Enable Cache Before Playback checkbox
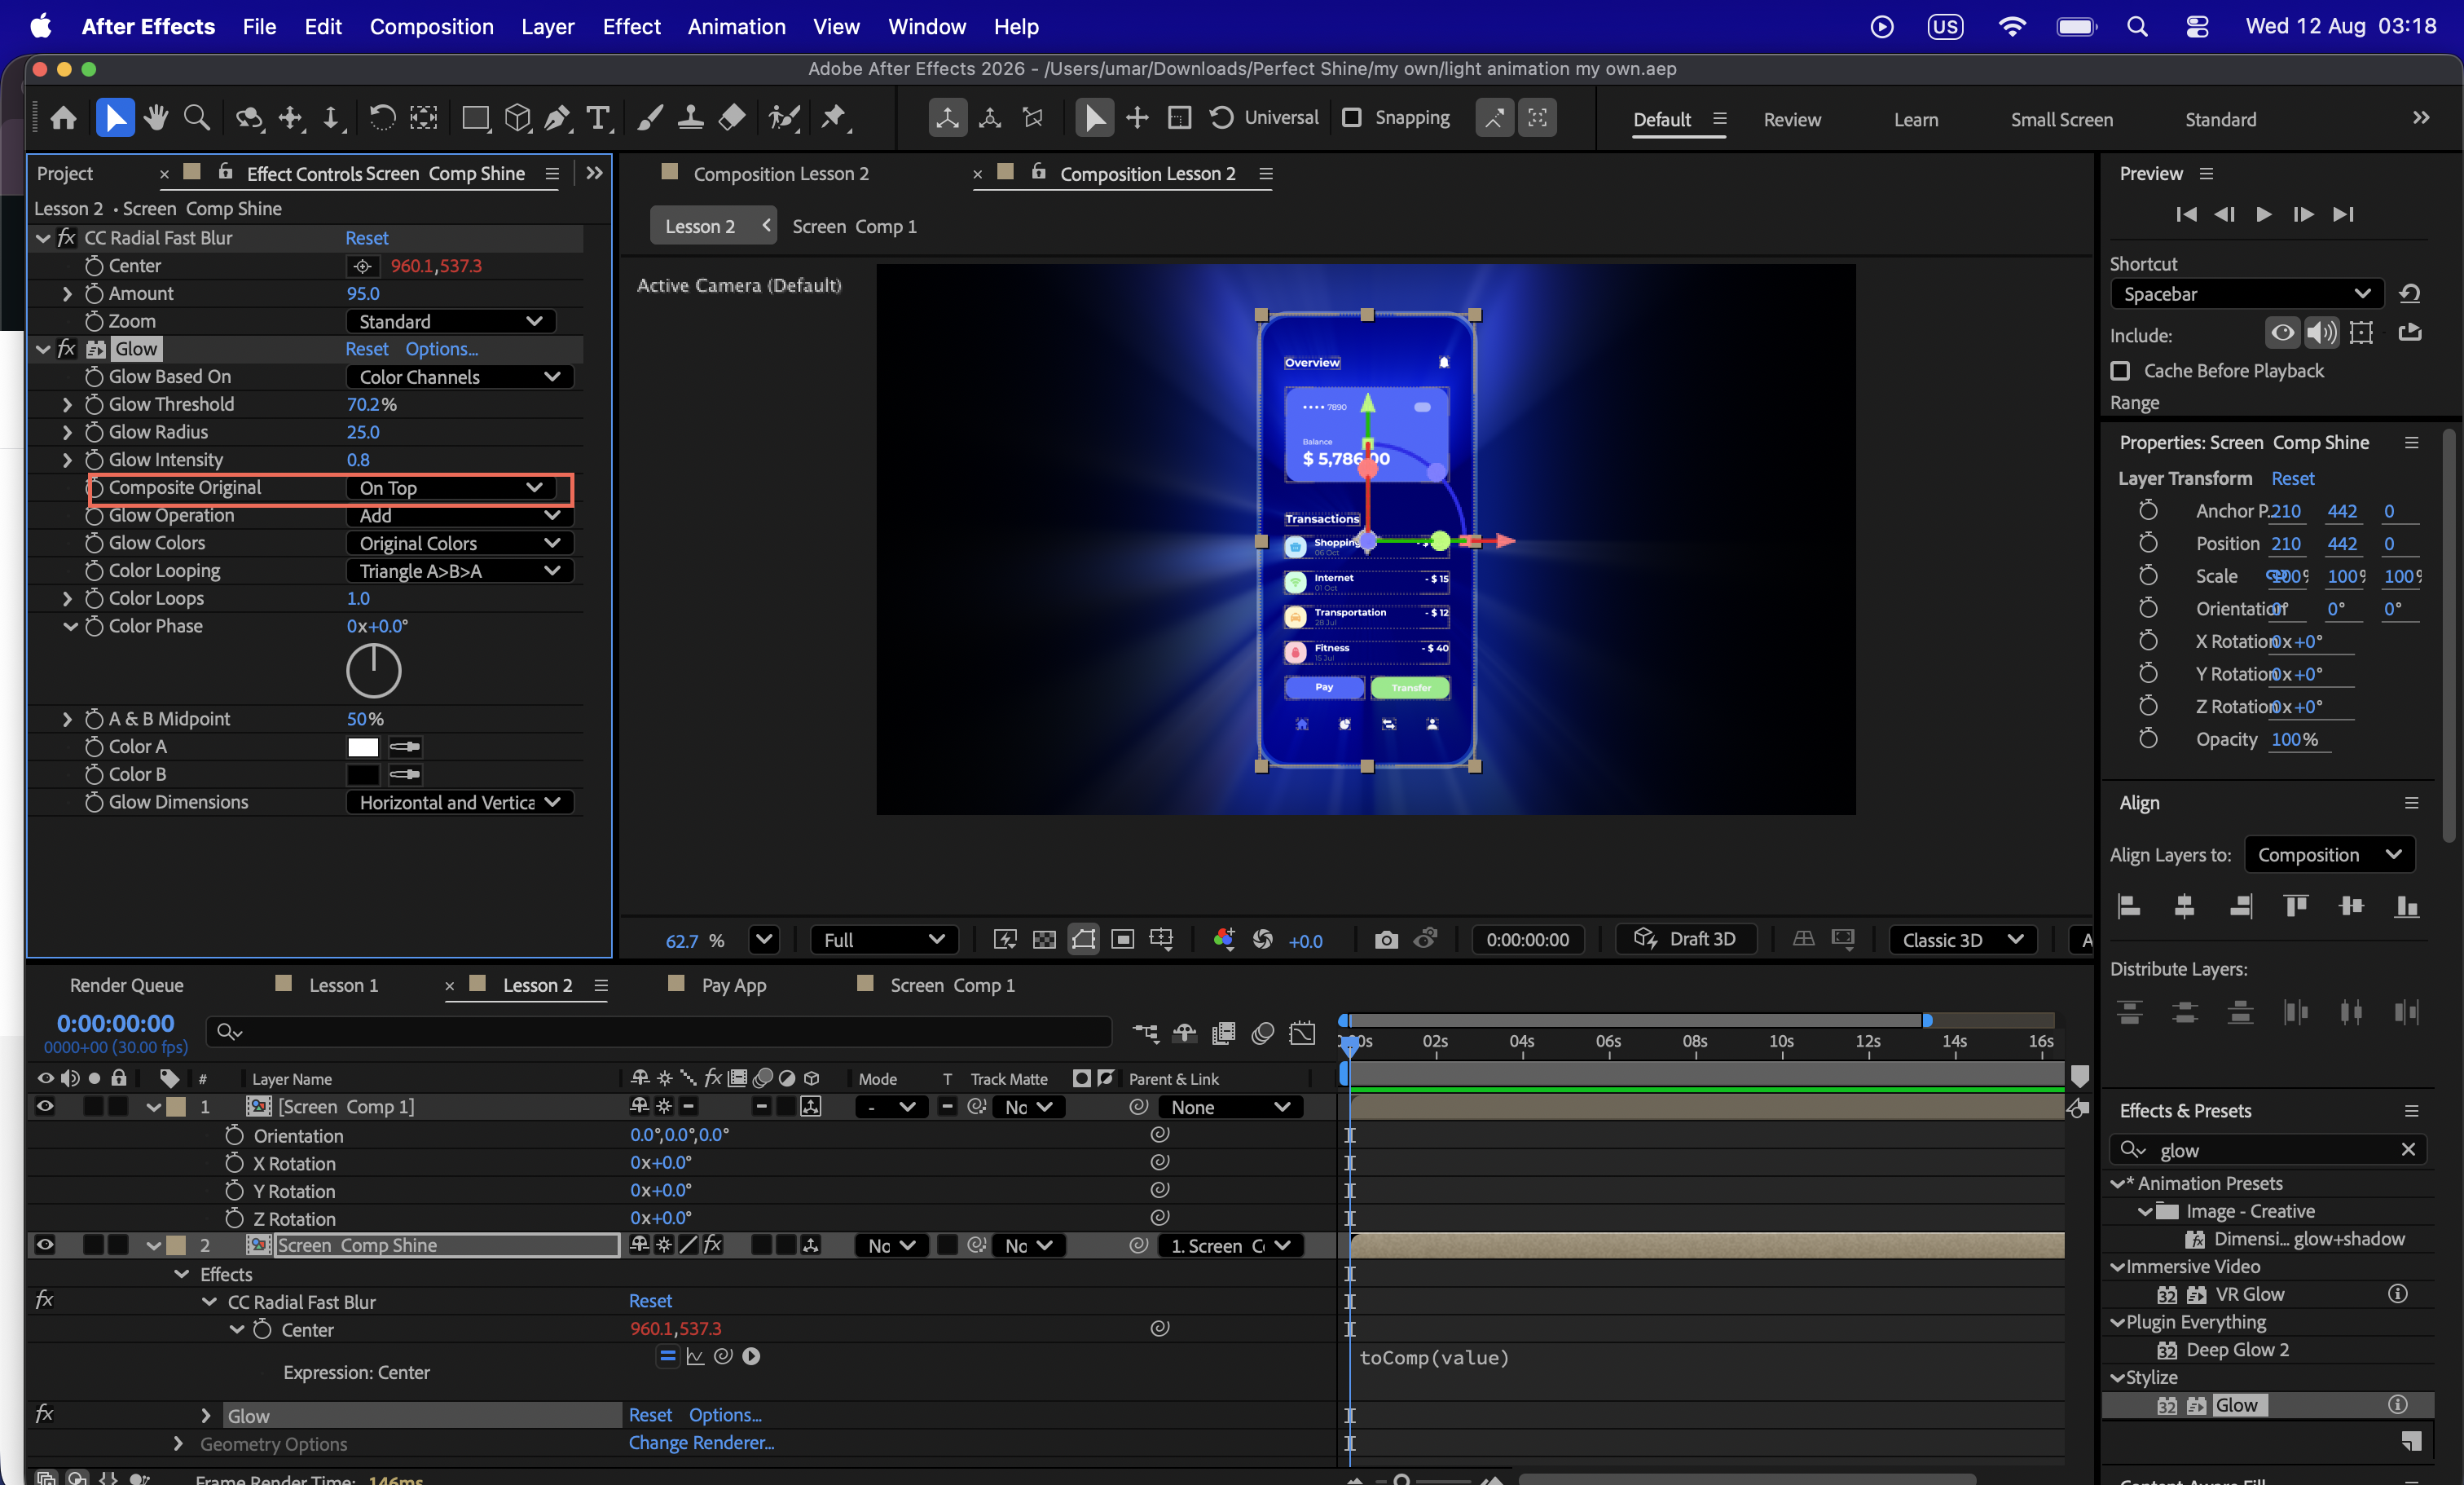Screen dimensions: 2464x1485 [x=2120, y=371]
